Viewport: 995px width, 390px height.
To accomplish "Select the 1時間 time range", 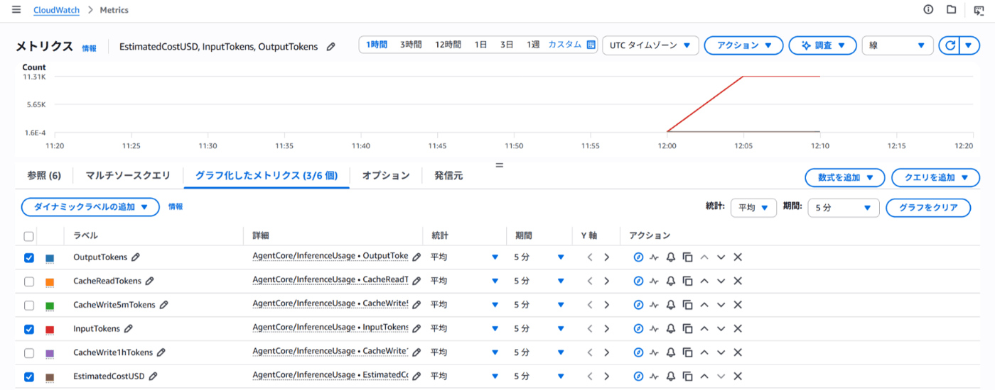I will (377, 45).
